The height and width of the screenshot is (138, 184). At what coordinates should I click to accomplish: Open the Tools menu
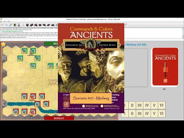pos(5,21)
